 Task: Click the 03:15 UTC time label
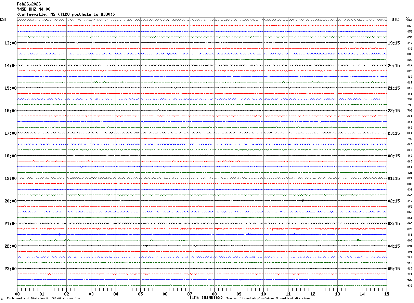point(394,224)
